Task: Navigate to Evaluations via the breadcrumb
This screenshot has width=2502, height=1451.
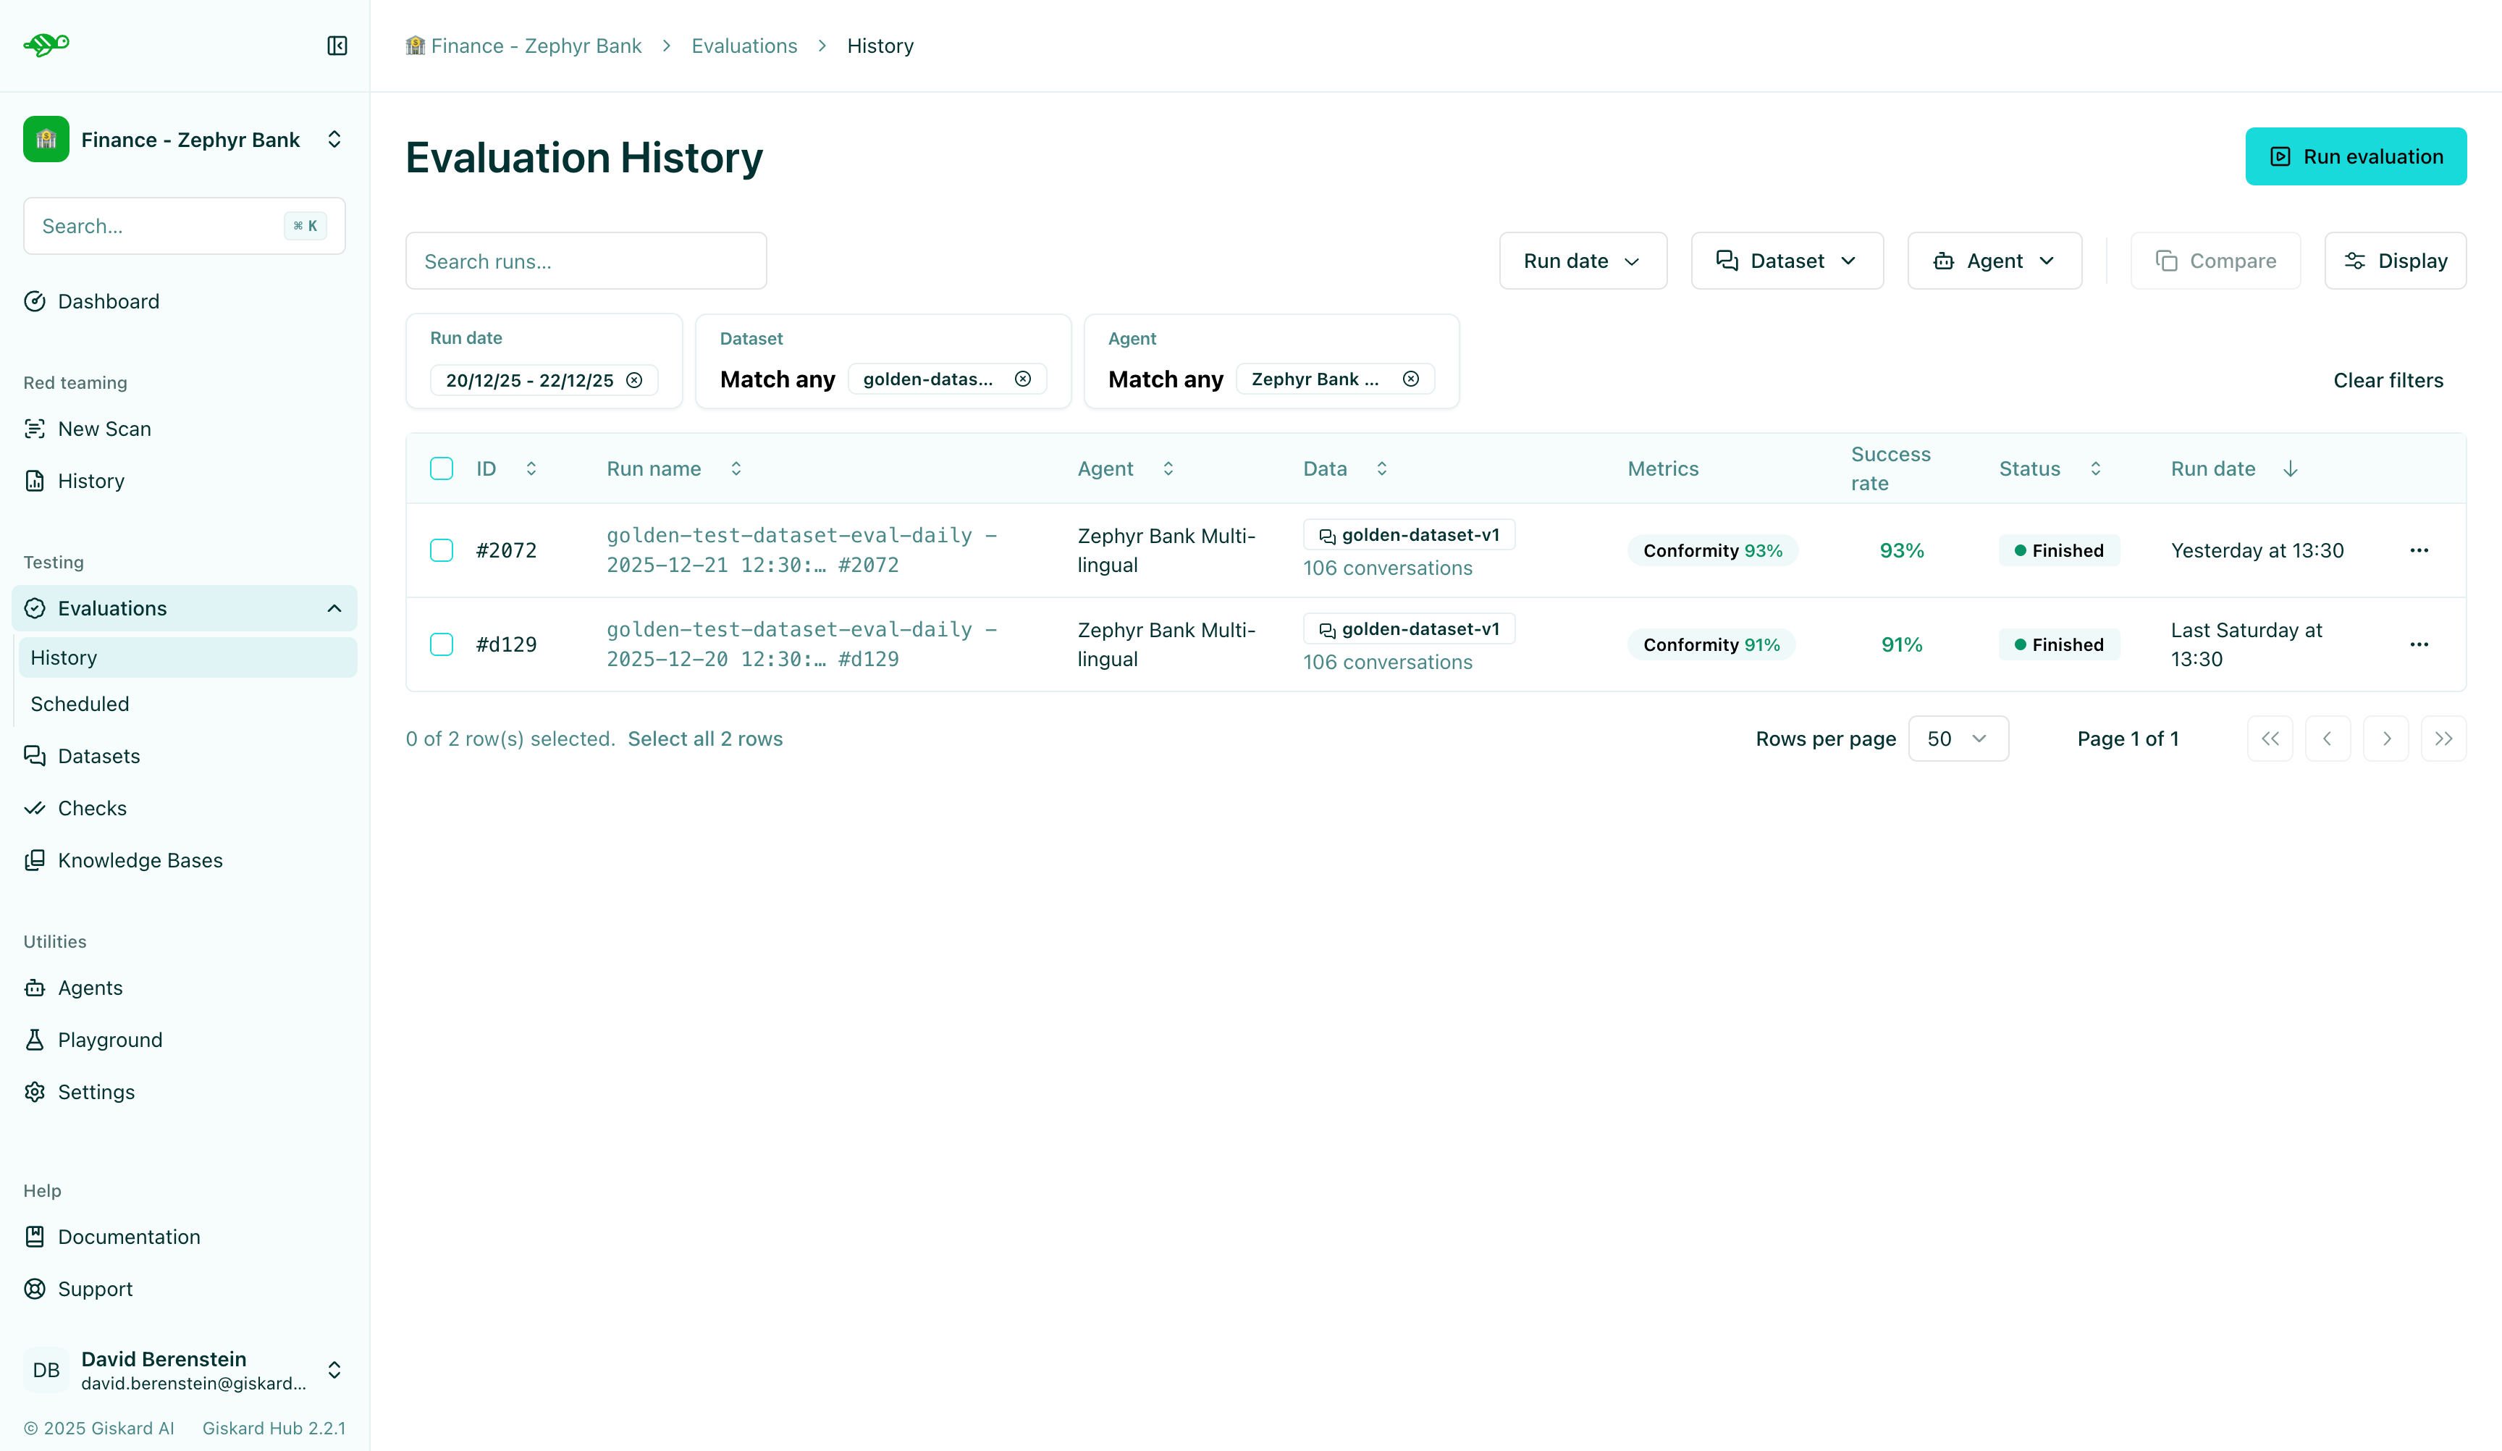Action: pyautogui.click(x=744, y=46)
